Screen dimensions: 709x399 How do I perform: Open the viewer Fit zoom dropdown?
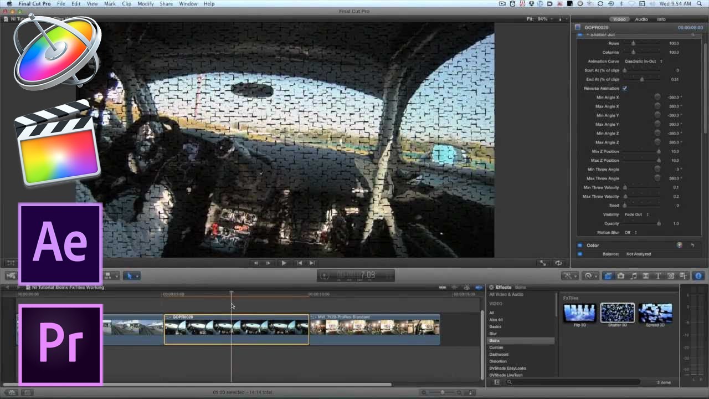(x=539, y=19)
